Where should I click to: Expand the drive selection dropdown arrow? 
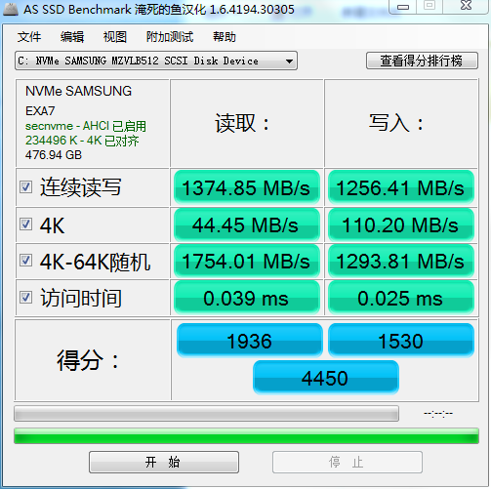point(289,61)
